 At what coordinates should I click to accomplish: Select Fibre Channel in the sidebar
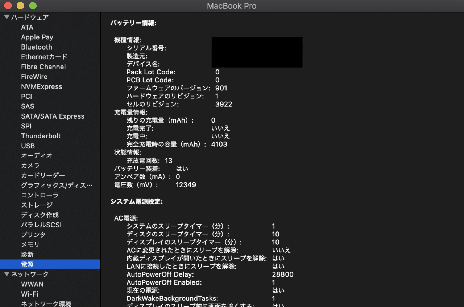[x=43, y=67]
